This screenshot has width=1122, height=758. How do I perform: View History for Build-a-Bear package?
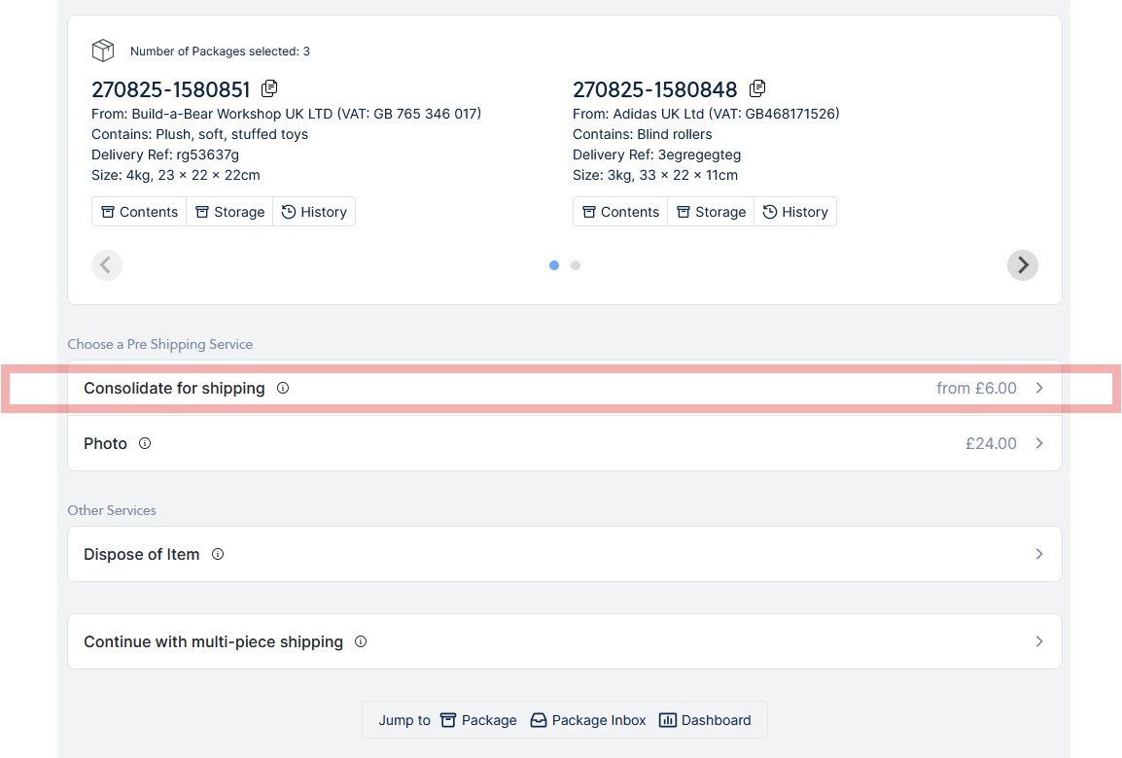coord(313,212)
